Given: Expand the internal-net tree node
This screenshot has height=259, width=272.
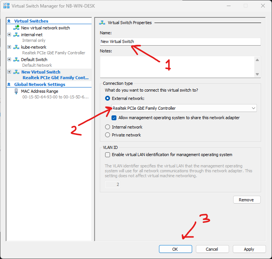Looking at the screenshot, I should [x=9, y=35].
